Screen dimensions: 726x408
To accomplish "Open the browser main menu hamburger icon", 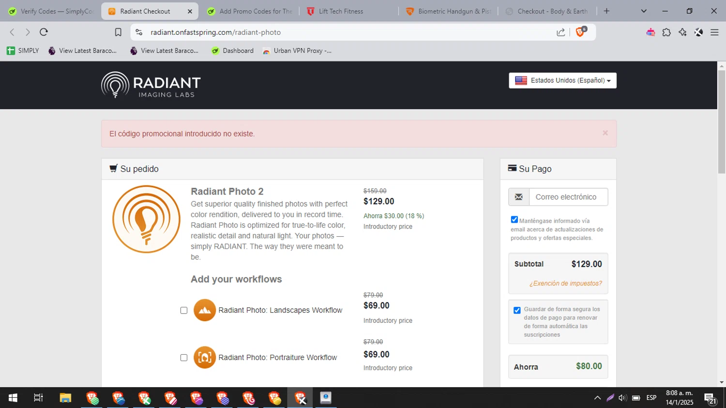I will pyautogui.click(x=714, y=32).
